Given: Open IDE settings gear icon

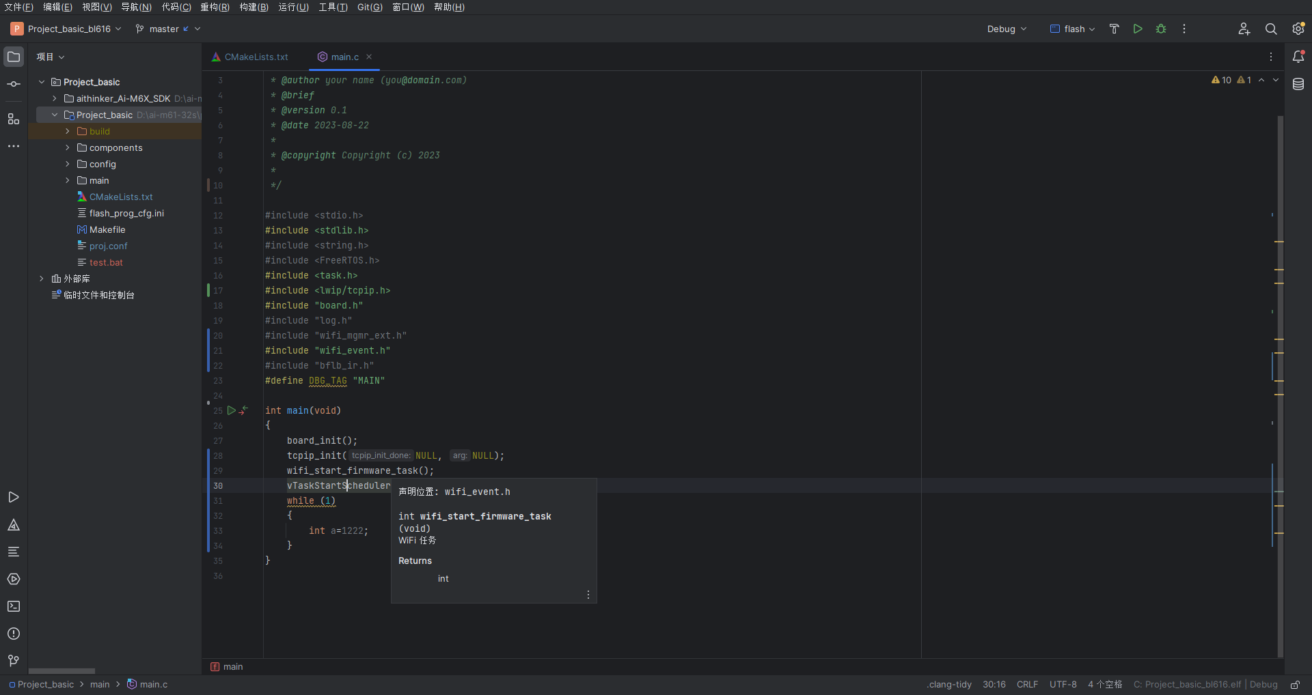Looking at the screenshot, I should point(1298,29).
